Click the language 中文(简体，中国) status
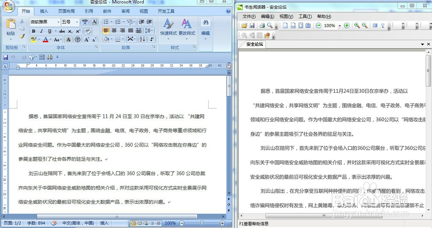 78,223
